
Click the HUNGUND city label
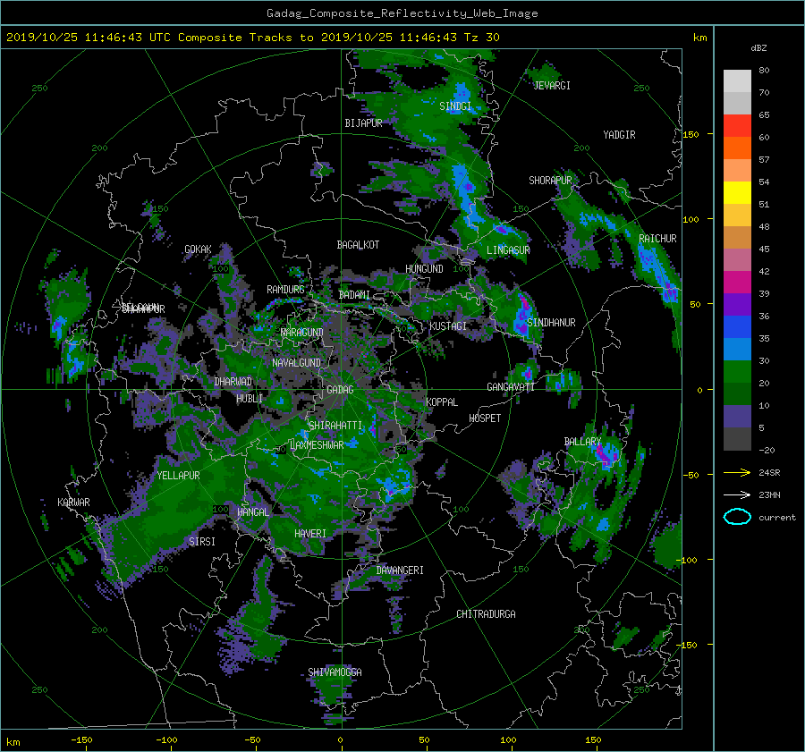tap(424, 269)
